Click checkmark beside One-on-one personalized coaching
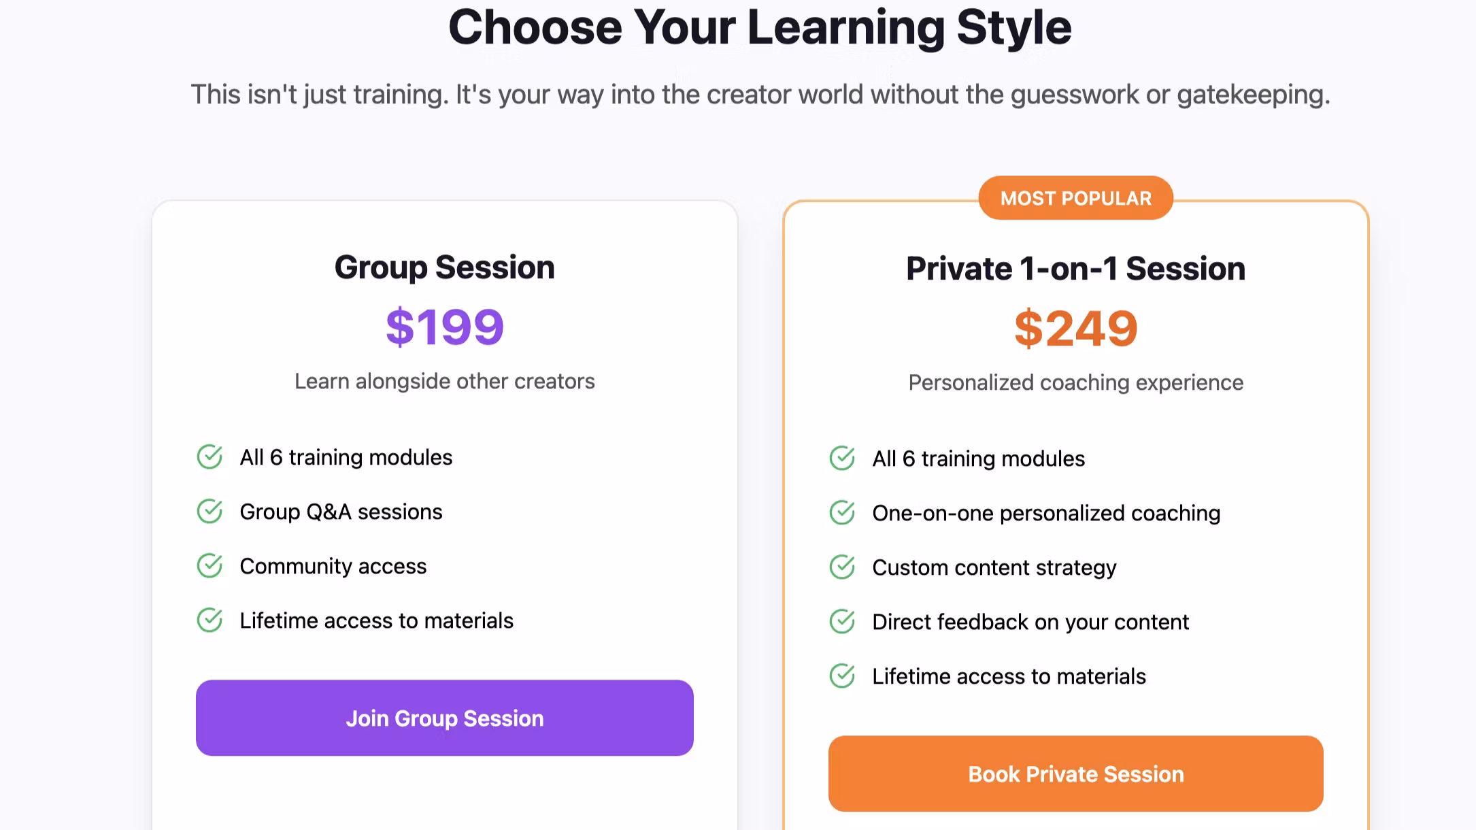Image resolution: width=1476 pixels, height=830 pixels. pyautogui.click(x=842, y=513)
